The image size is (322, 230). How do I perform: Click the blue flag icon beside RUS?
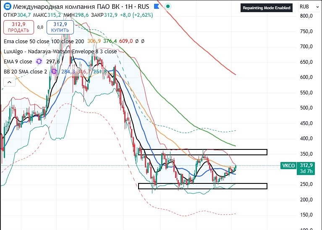point(157,7)
